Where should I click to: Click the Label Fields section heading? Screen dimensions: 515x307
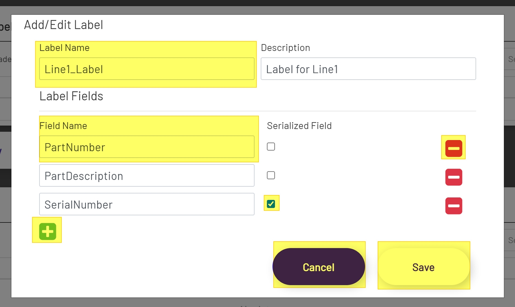click(71, 96)
